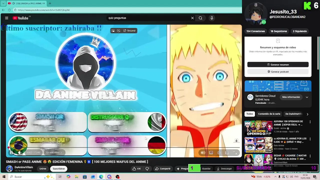
Task: Open DaAnimeVillain channel avatar
Action: point(9,169)
